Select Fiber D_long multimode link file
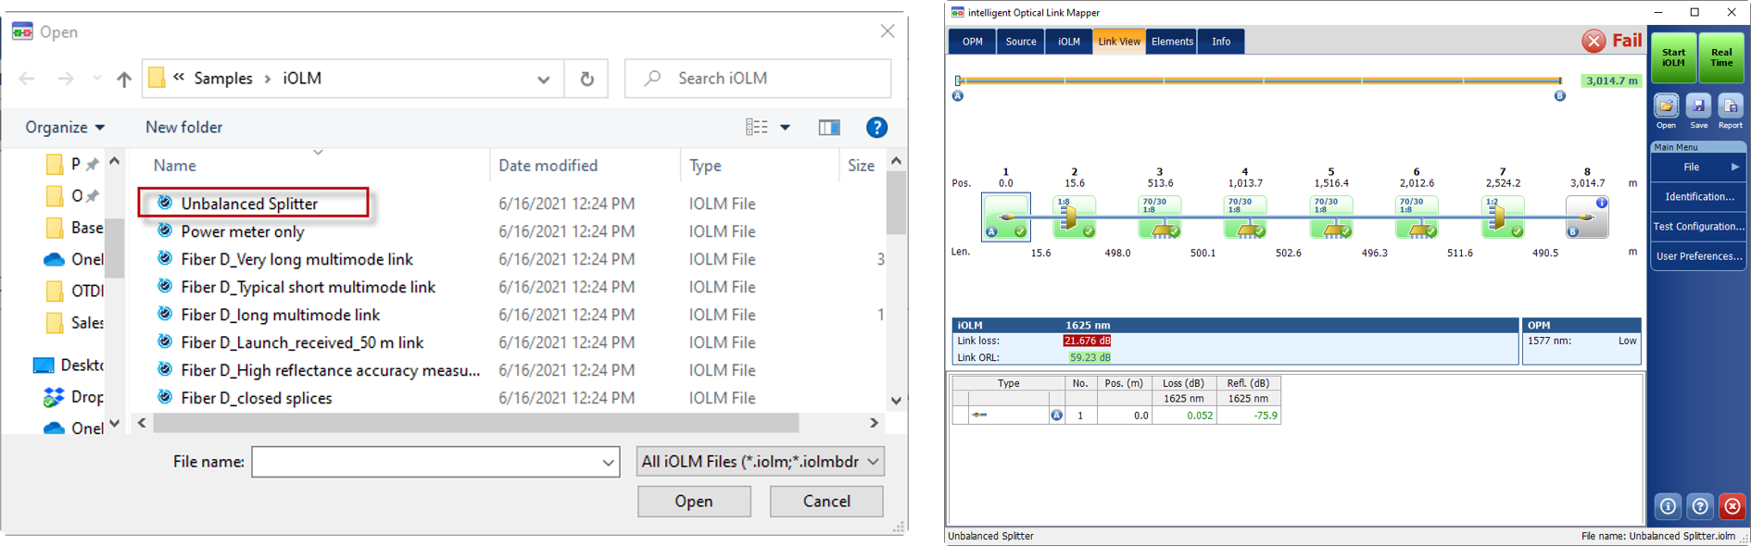The height and width of the screenshot is (546, 1751). (280, 315)
